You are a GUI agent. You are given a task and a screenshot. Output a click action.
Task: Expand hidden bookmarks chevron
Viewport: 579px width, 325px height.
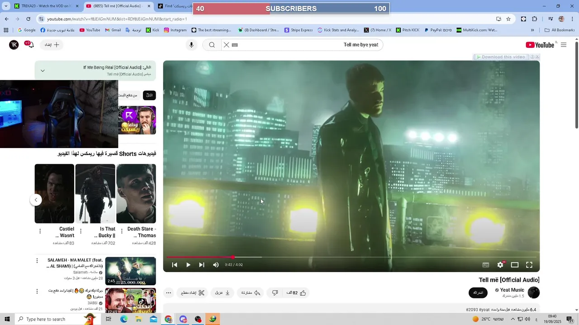532,30
